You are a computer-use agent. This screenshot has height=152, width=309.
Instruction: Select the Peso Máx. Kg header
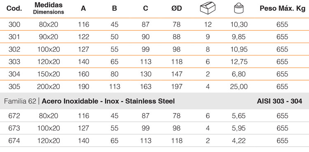click(282, 9)
